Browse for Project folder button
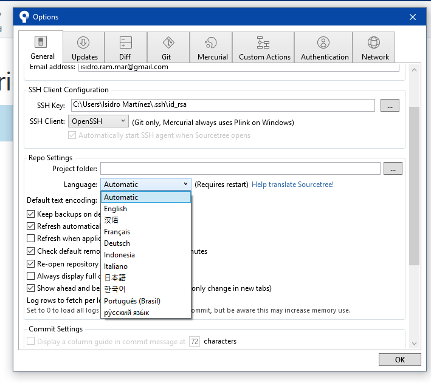Screen dimensions: 431x383 pos(393,168)
